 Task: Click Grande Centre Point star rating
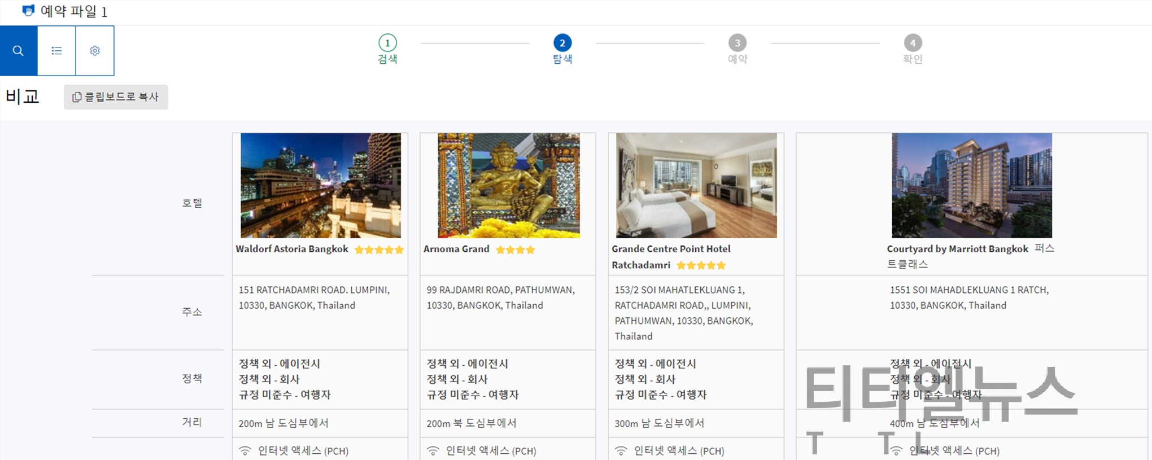coord(701,265)
